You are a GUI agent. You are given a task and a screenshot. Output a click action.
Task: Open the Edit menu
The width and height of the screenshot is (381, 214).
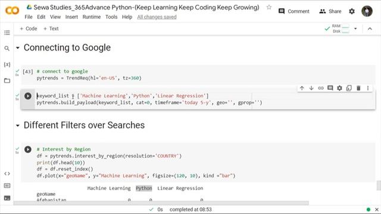(41, 17)
